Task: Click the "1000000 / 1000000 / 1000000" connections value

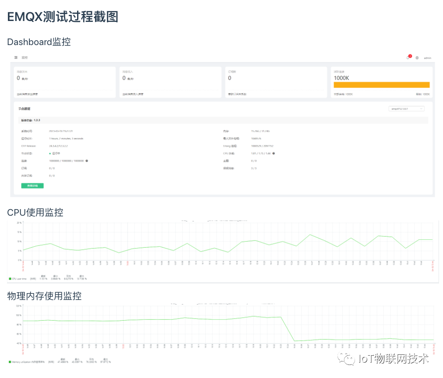Action: point(67,161)
